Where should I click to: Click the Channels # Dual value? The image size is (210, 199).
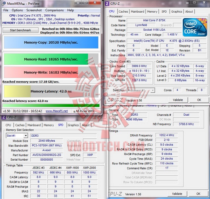pyautogui.click(x=186, y=115)
